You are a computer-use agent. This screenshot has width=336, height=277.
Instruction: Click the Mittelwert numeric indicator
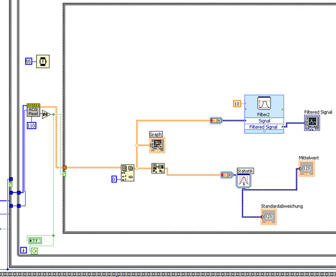pyautogui.click(x=307, y=168)
